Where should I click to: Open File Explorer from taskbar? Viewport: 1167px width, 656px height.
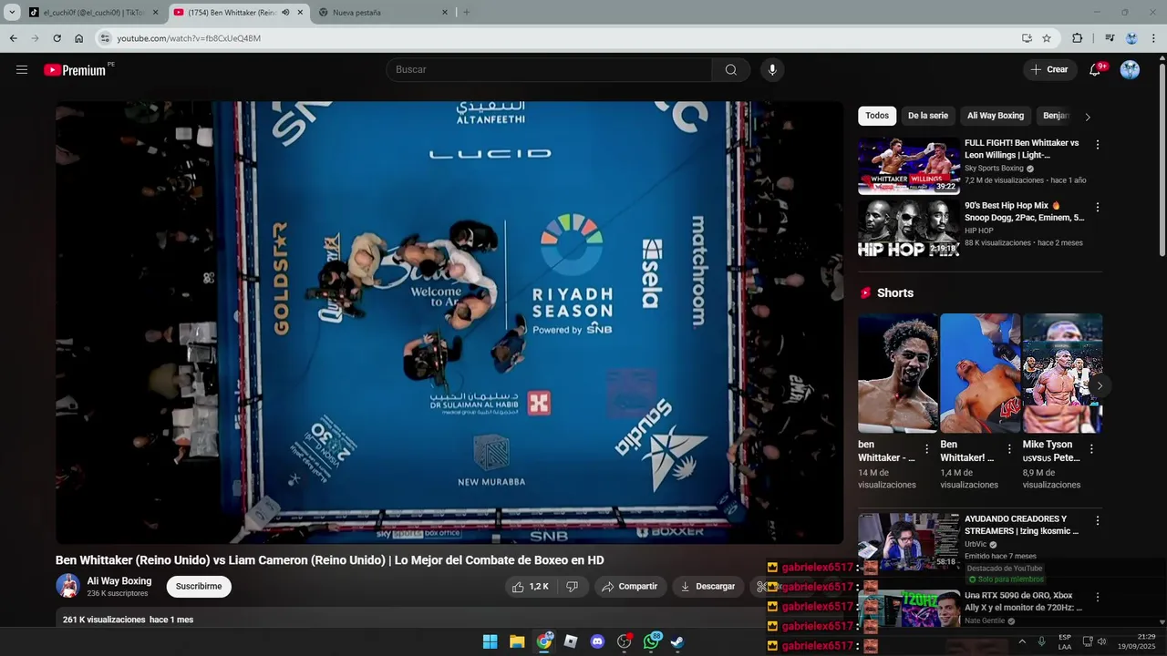517,641
